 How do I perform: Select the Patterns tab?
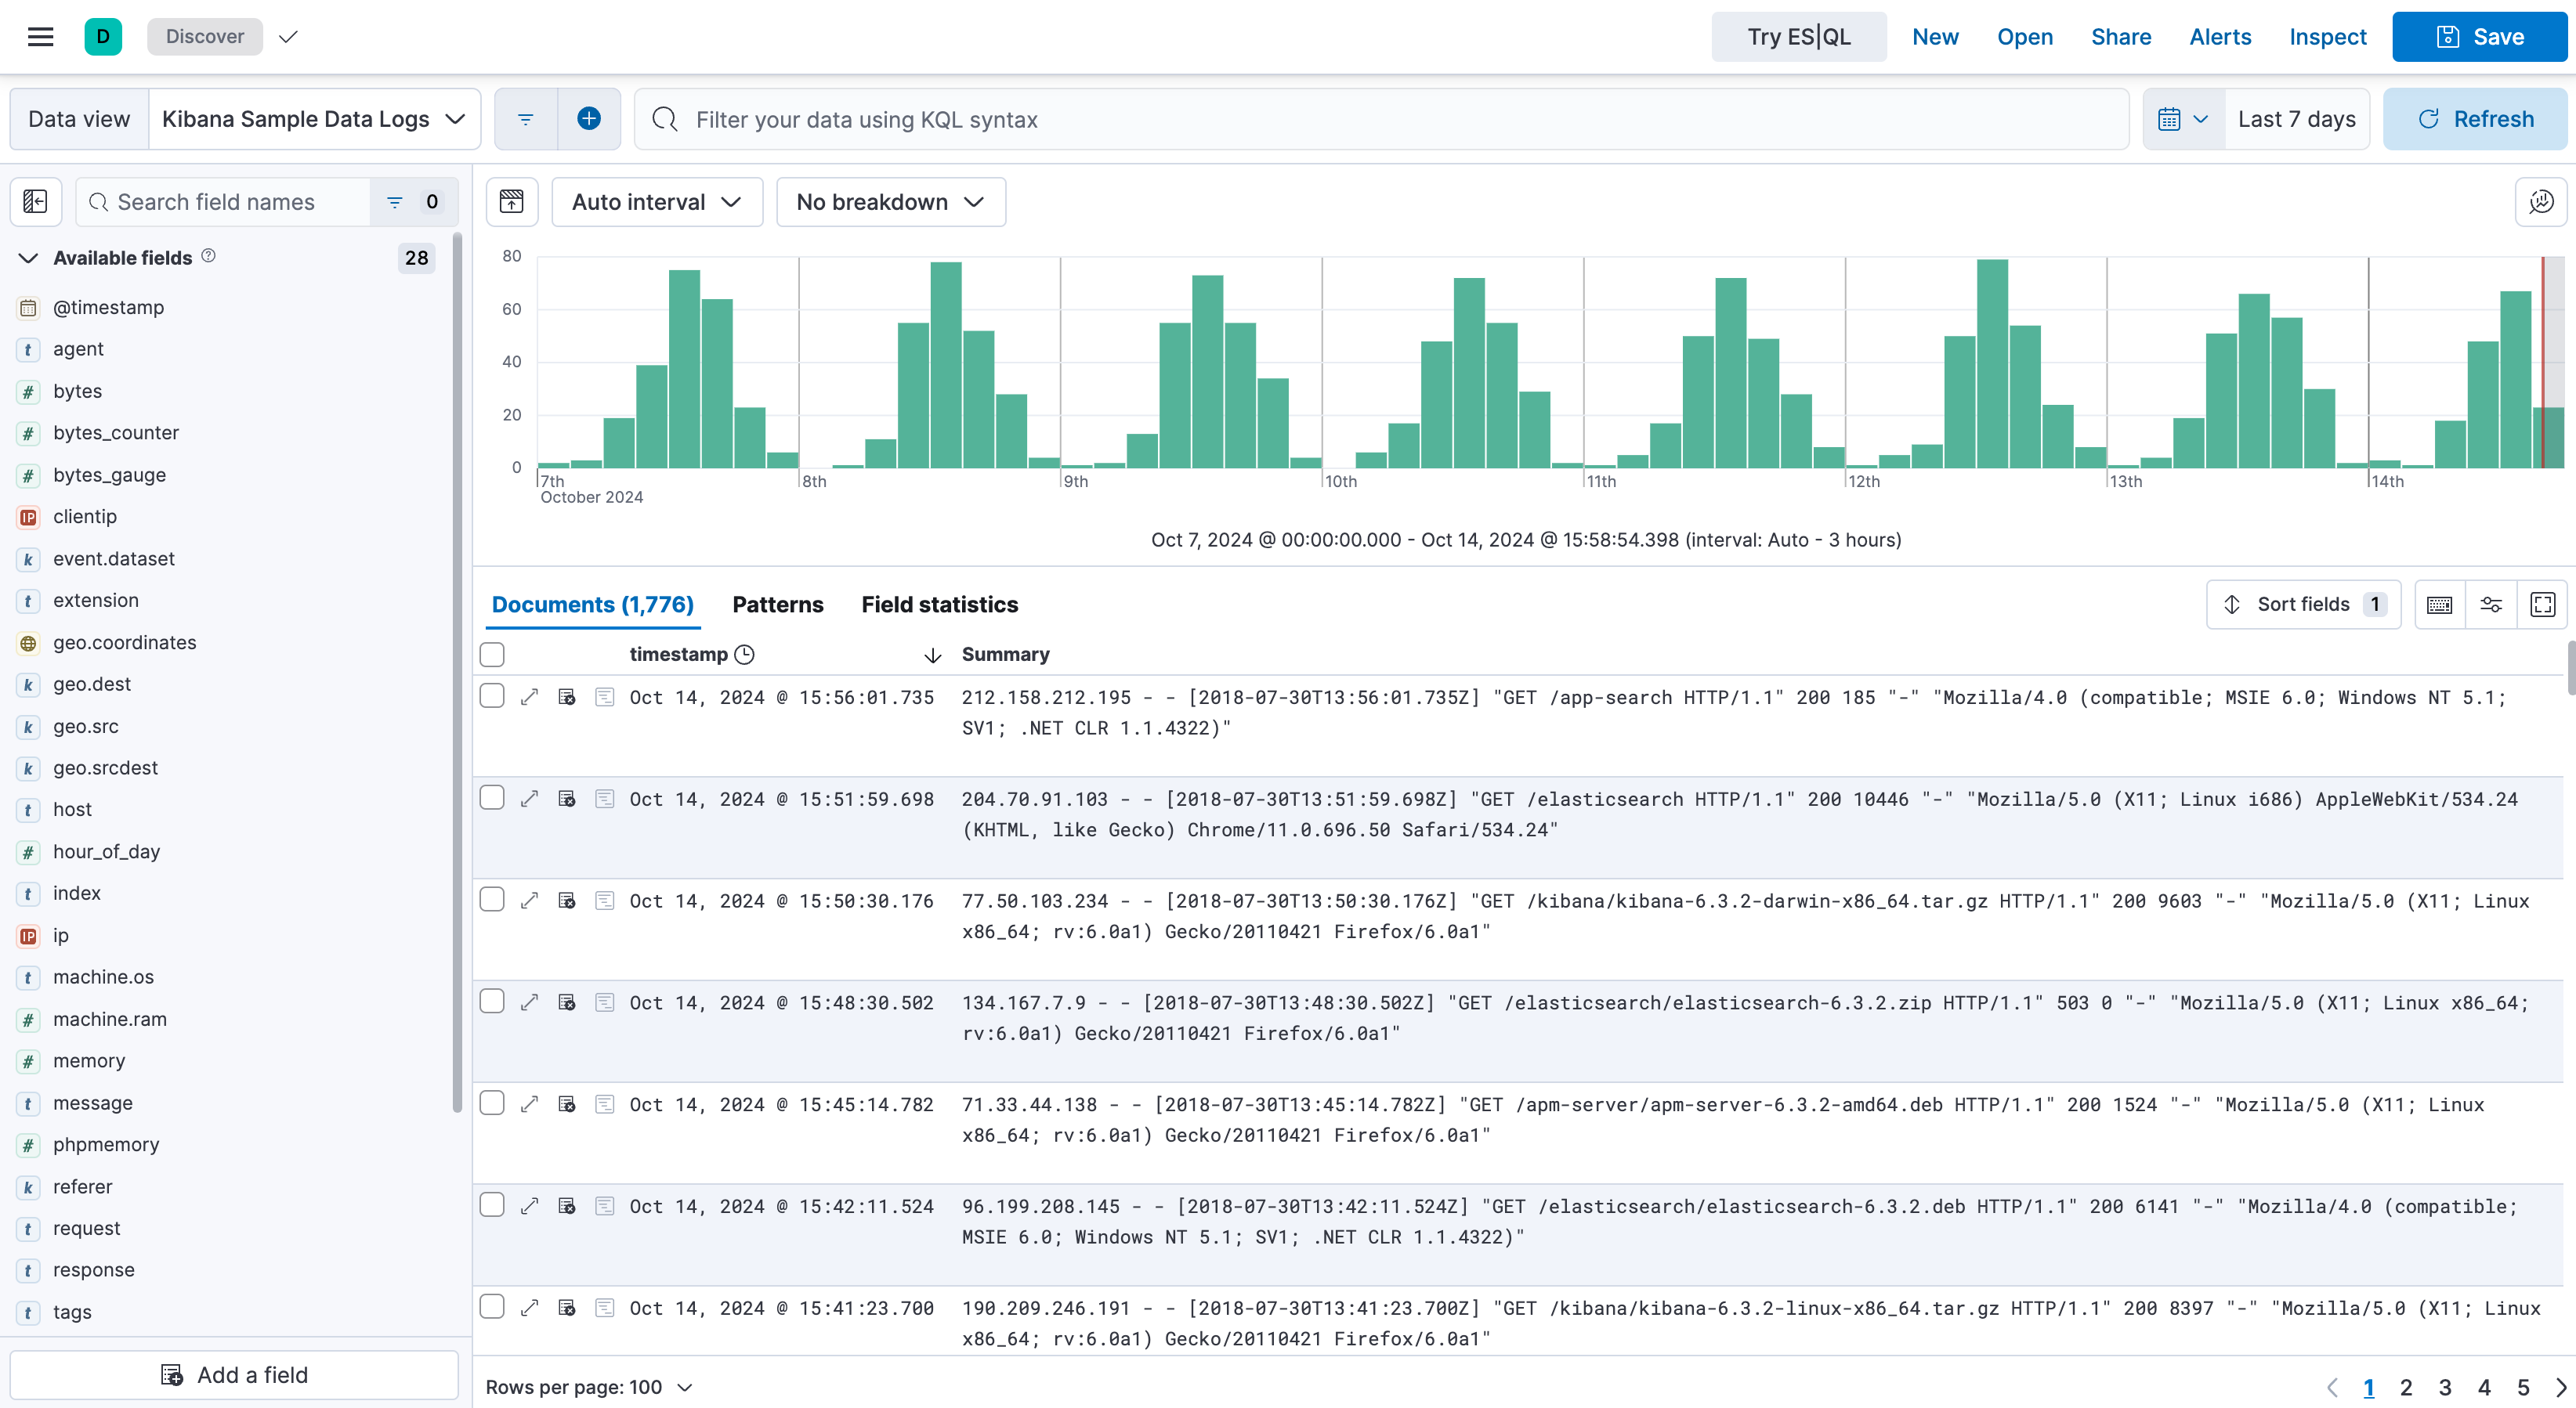pos(777,605)
